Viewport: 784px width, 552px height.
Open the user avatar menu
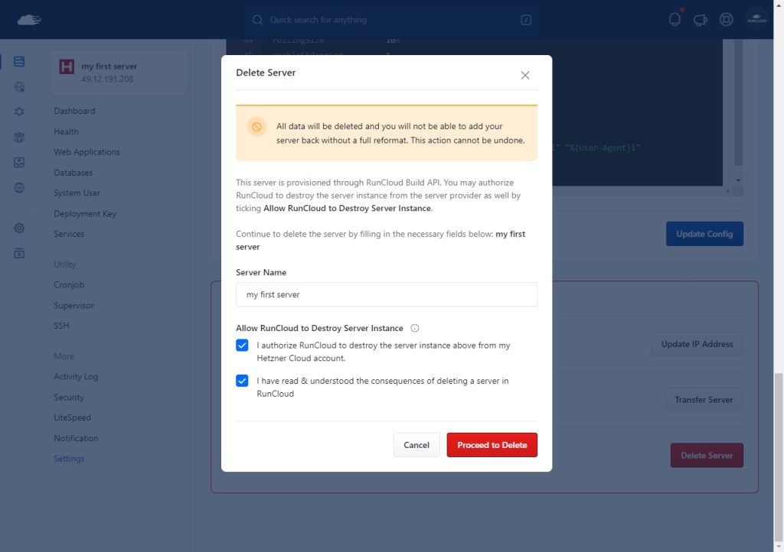click(x=756, y=20)
